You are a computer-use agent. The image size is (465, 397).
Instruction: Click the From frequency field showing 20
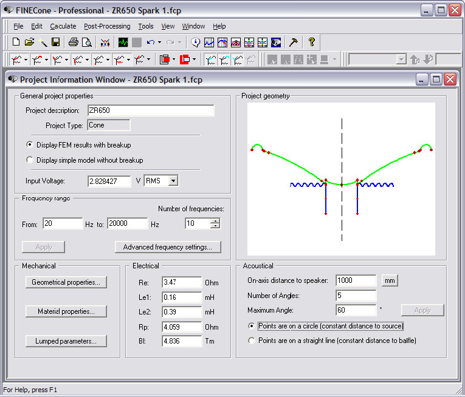click(63, 223)
